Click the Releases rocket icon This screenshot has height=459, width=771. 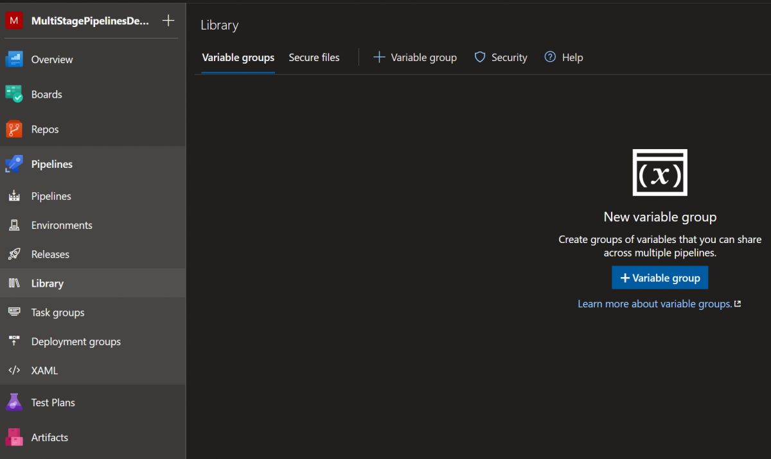point(14,255)
